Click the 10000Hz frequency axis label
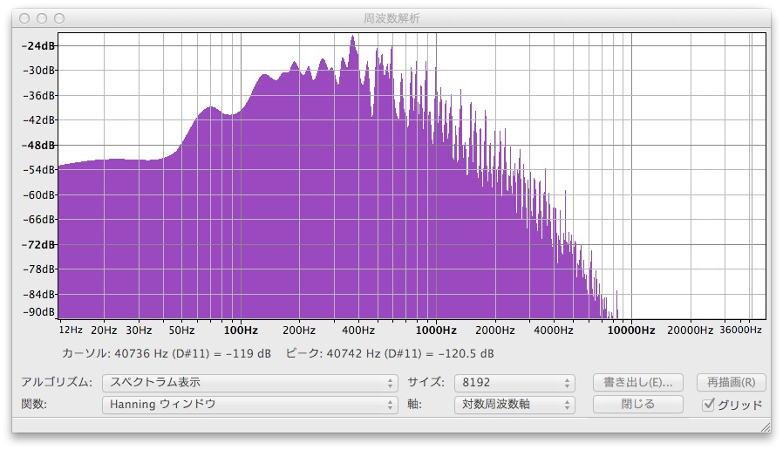 click(631, 331)
